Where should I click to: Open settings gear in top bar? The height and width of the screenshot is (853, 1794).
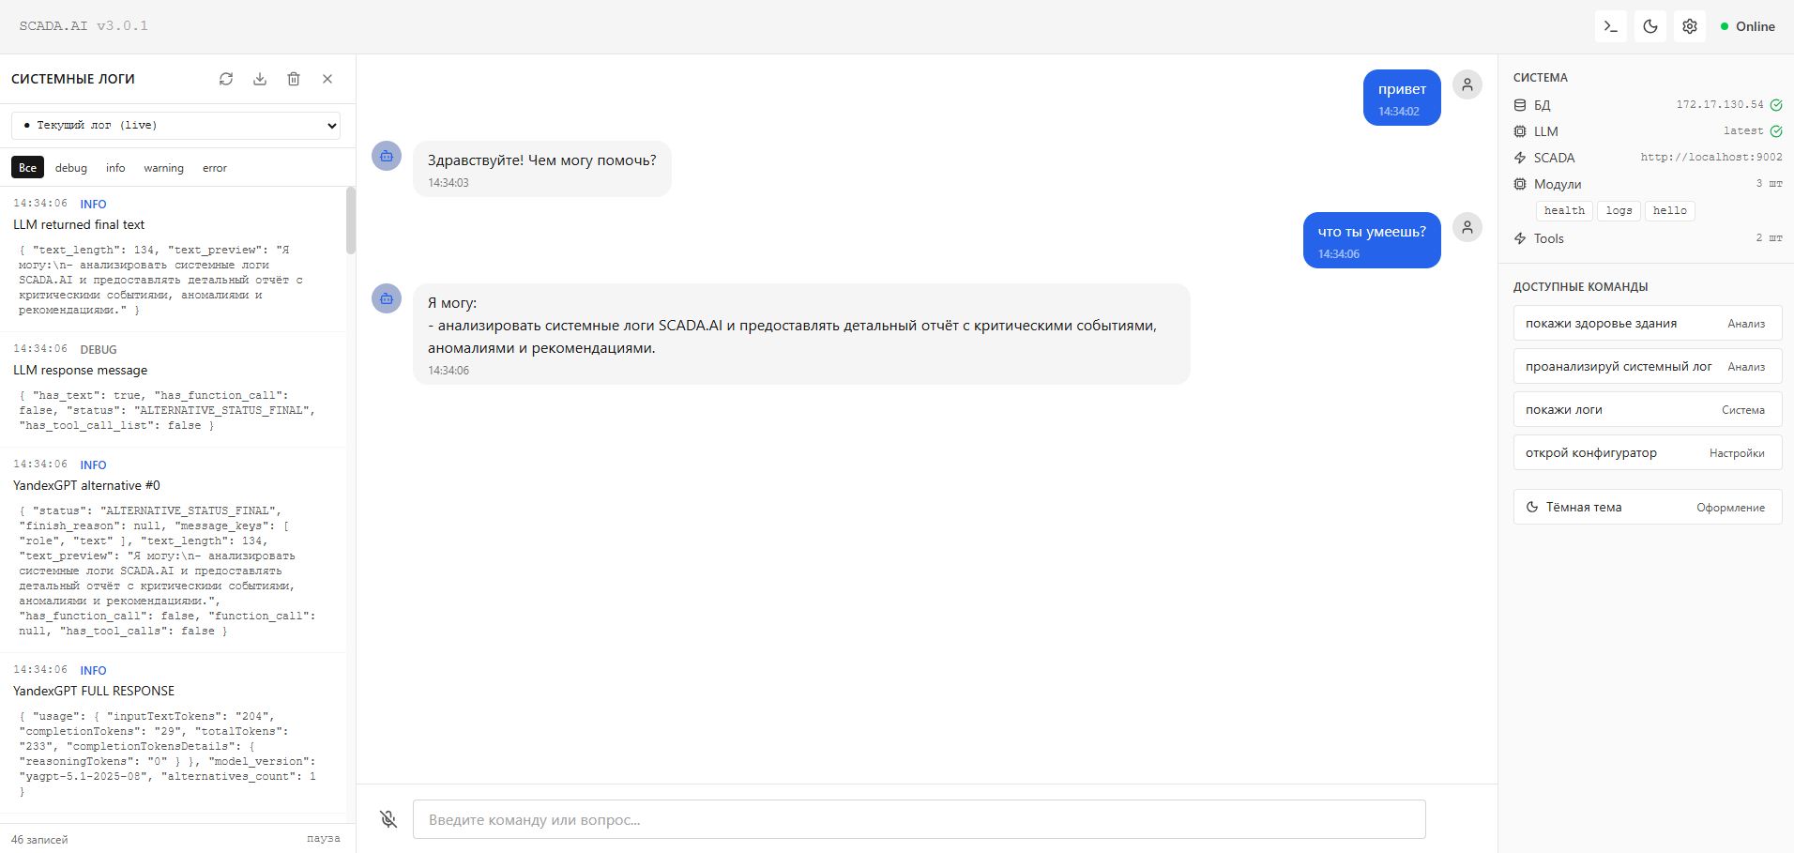(1690, 26)
